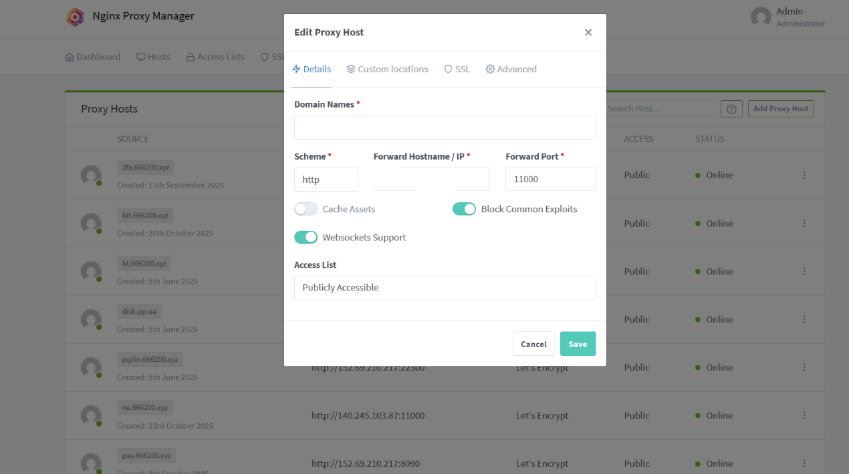Click the Admin user avatar
849x474 pixels.
[x=761, y=17]
